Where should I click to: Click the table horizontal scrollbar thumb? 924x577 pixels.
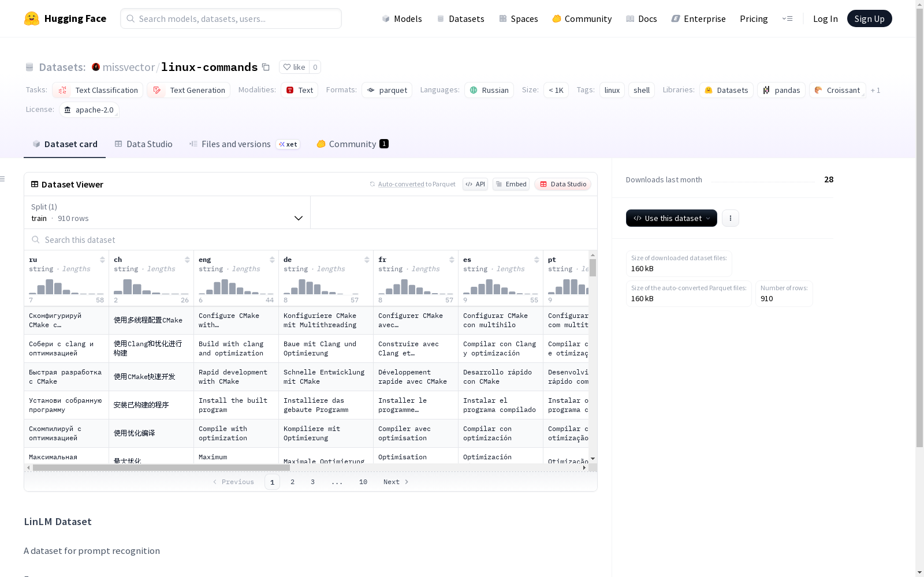(161, 467)
